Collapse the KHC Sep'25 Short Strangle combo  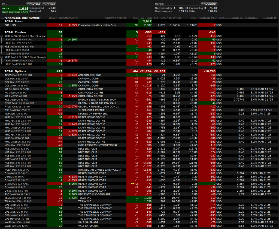click(x=2, y=57)
